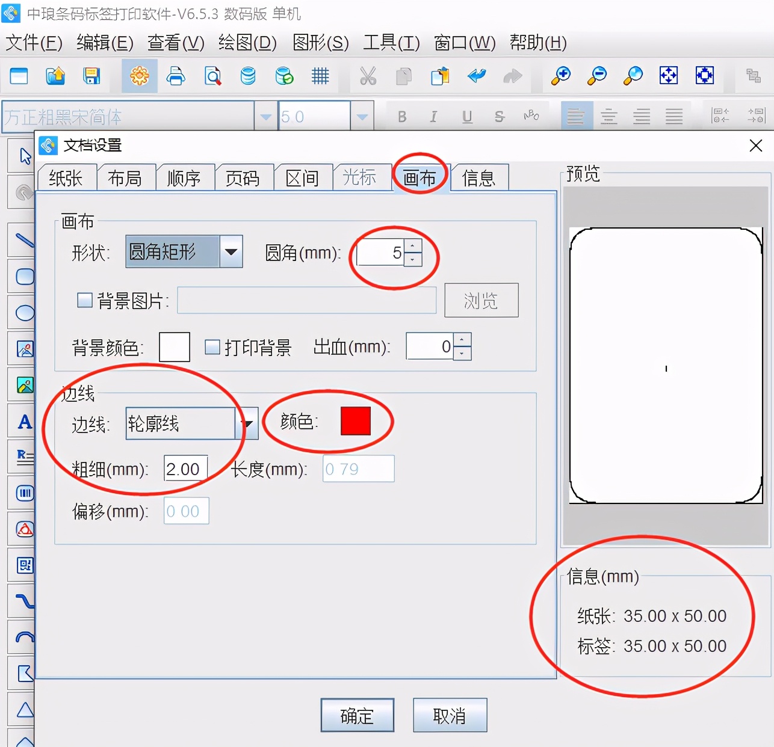Decrease 出血 value with down arrow
The width and height of the screenshot is (774, 747).
click(462, 354)
